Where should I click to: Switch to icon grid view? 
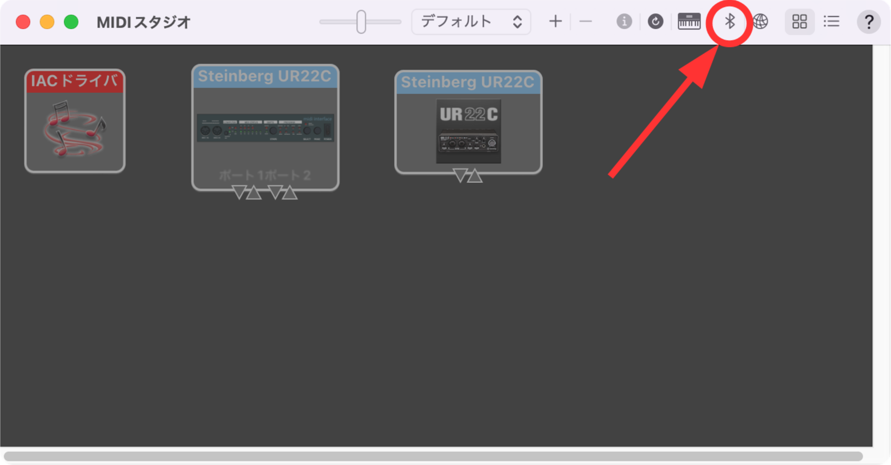pos(800,22)
